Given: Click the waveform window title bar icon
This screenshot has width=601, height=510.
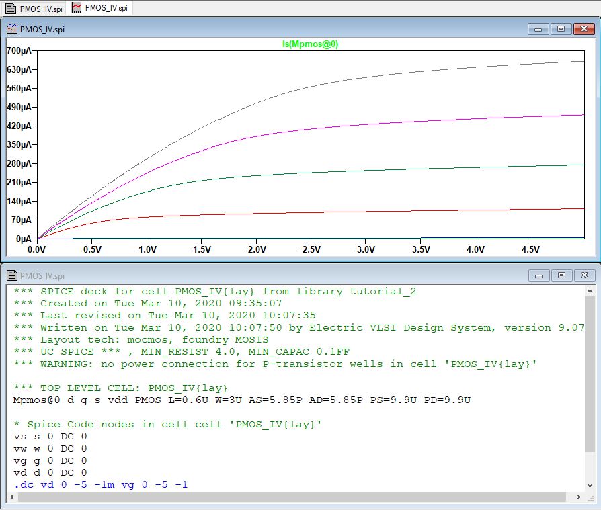Looking at the screenshot, I should coord(11,29).
